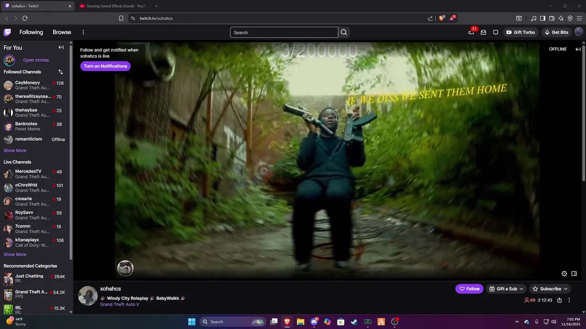This screenshot has height=329, width=586.
Task: Follow the xohahcs channel
Action: [x=469, y=289]
